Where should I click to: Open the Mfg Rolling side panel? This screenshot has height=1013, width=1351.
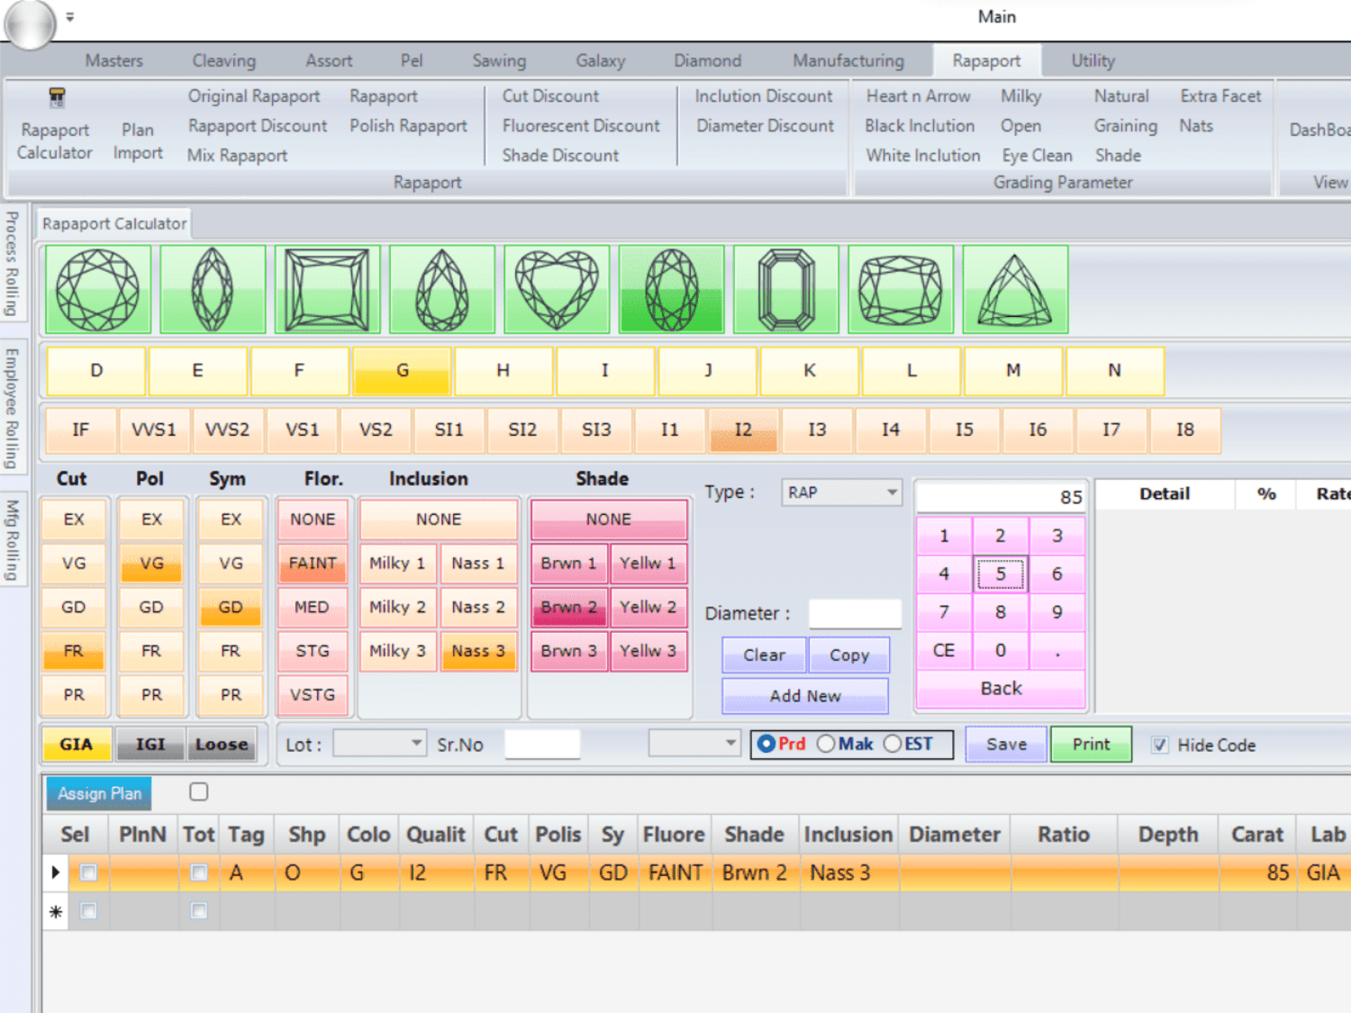[12, 539]
